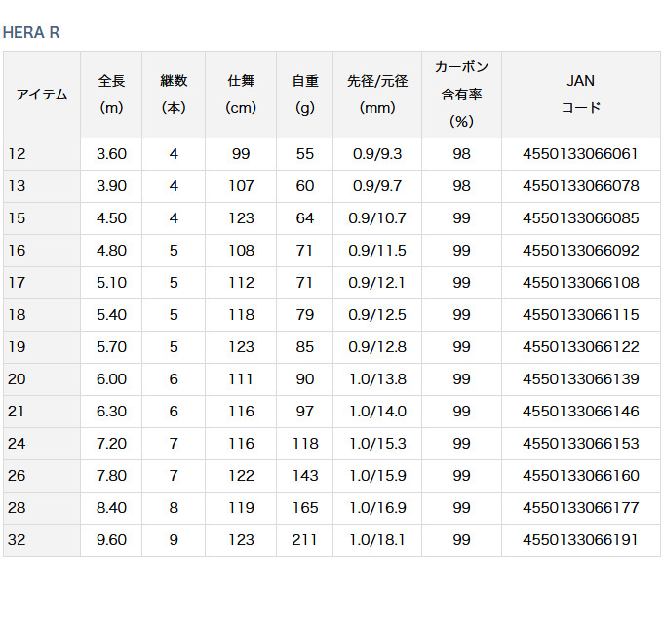Select JAN code 4550133066191

click(x=580, y=540)
